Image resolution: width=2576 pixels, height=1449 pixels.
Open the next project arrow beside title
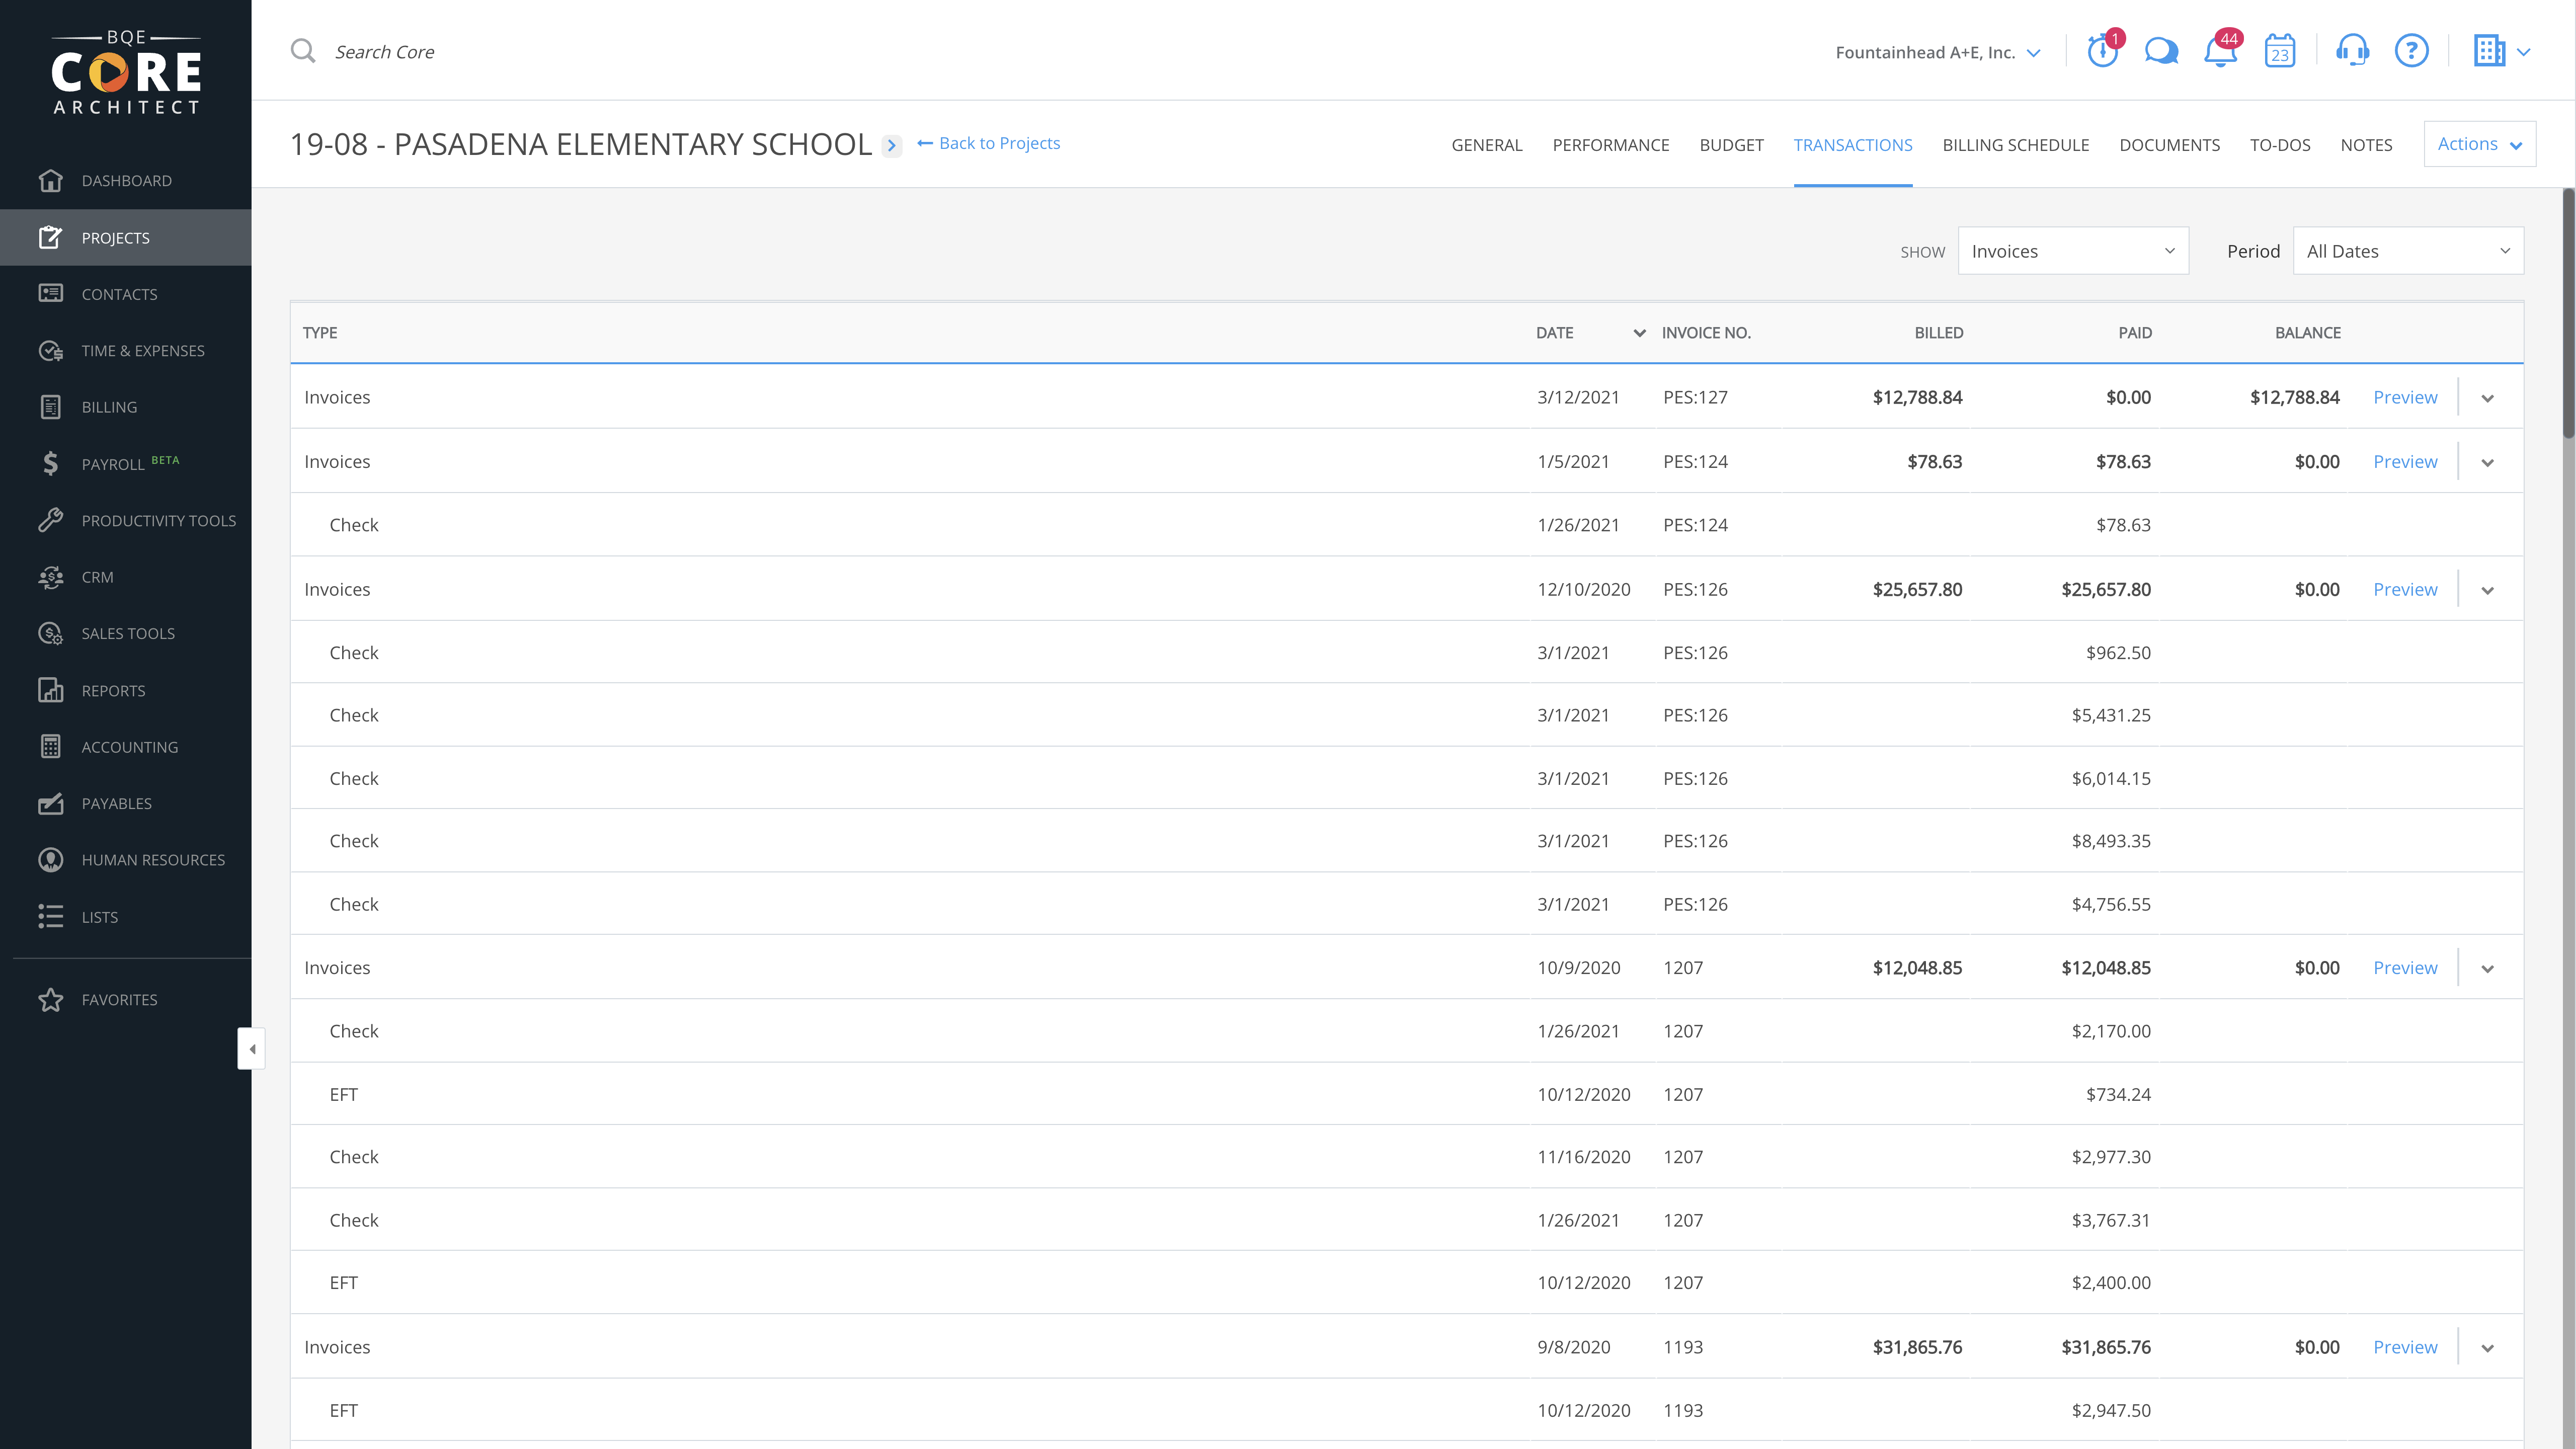click(x=892, y=145)
